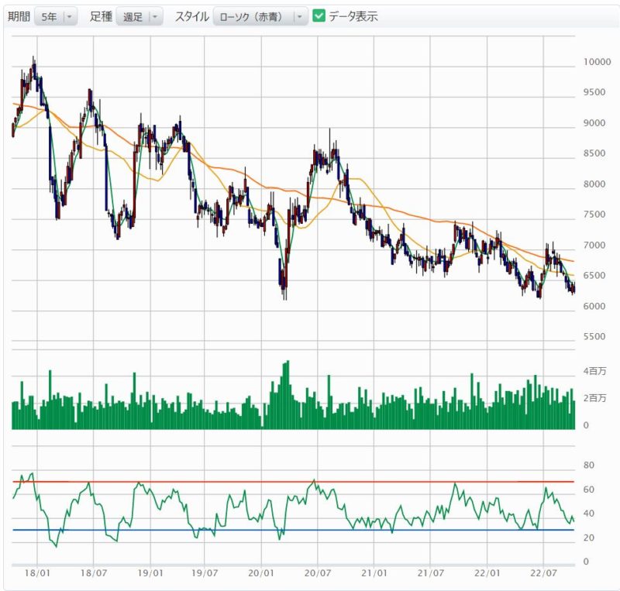Image resolution: width=620 pixels, height=591 pixels.
Task: Click the 21/07 date axis label
Action: tap(431, 573)
